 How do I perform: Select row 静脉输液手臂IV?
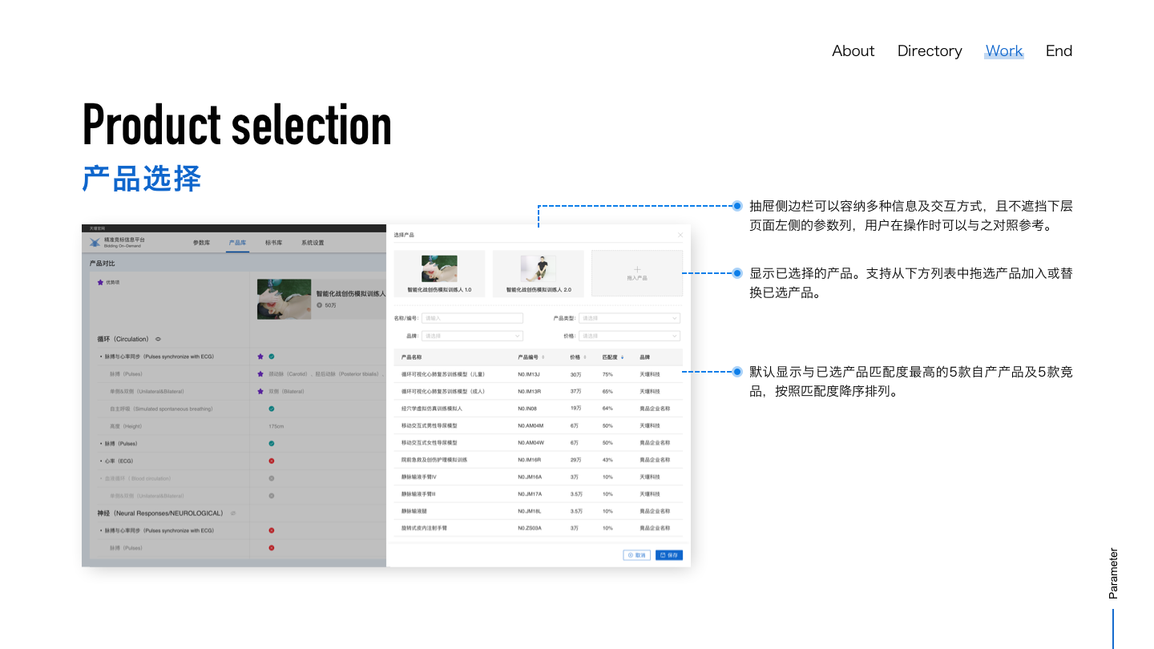(x=538, y=477)
